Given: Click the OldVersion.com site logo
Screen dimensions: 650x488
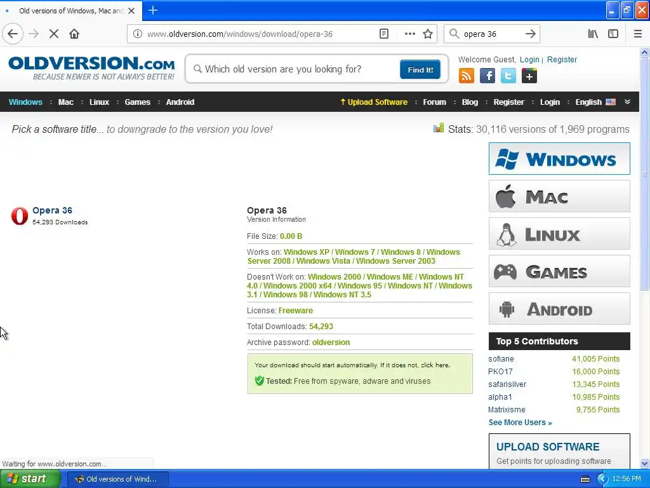Looking at the screenshot, I should pyautogui.click(x=91, y=69).
